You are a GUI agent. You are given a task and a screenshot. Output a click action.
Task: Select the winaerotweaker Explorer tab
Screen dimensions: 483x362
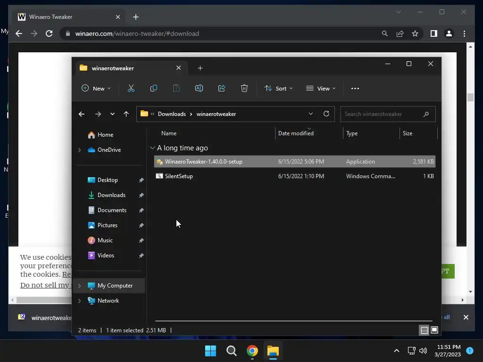[131, 68]
